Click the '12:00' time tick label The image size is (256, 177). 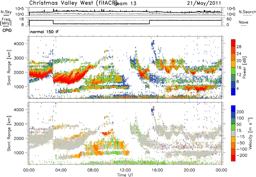click(125, 170)
